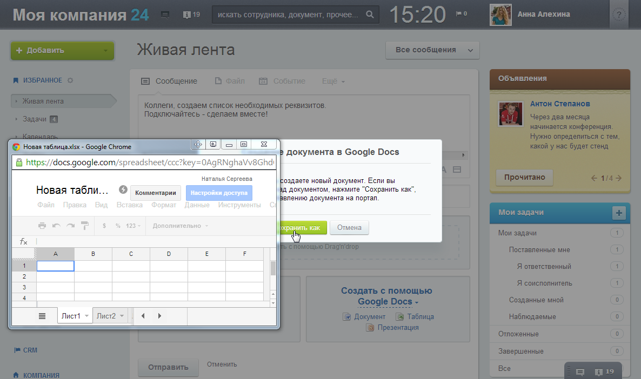Click the Прочитано button
The width and height of the screenshot is (641, 379).
[524, 177]
